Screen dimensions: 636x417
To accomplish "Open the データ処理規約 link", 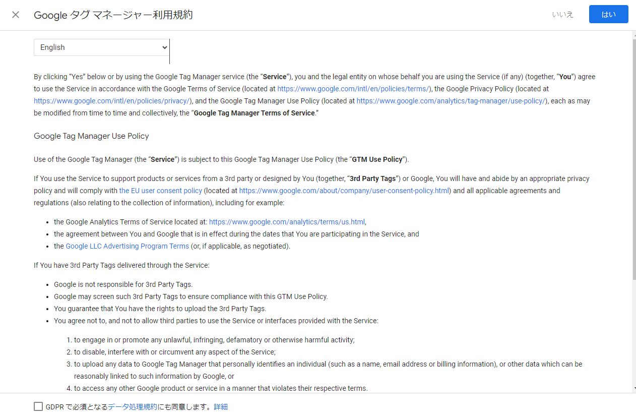I will click(133, 406).
